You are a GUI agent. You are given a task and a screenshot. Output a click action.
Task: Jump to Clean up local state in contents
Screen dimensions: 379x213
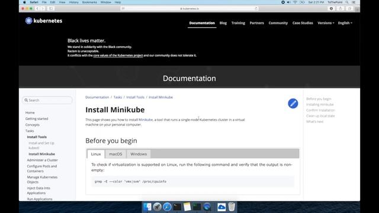(x=320, y=116)
